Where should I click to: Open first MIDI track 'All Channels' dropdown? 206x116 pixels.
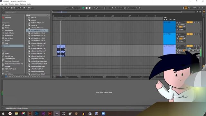click(x=181, y=24)
